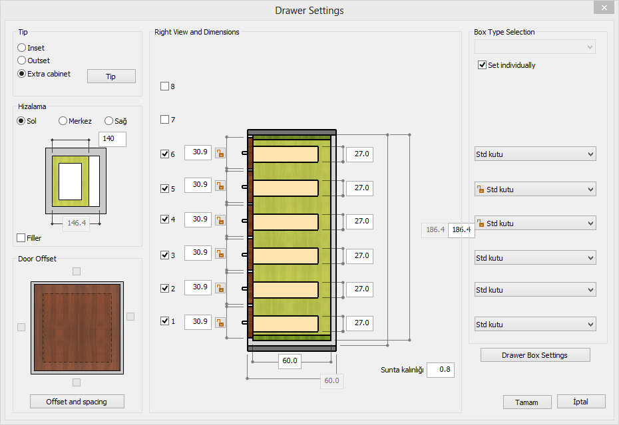619x425 pixels.
Task: Click the lock icon beside drawer 2
Action: pyautogui.click(x=220, y=288)
